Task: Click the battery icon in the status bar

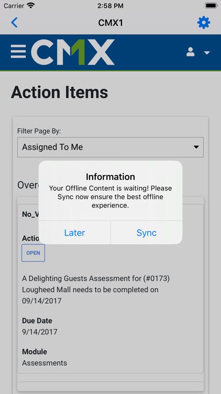Action: click(x=211, y=6)
